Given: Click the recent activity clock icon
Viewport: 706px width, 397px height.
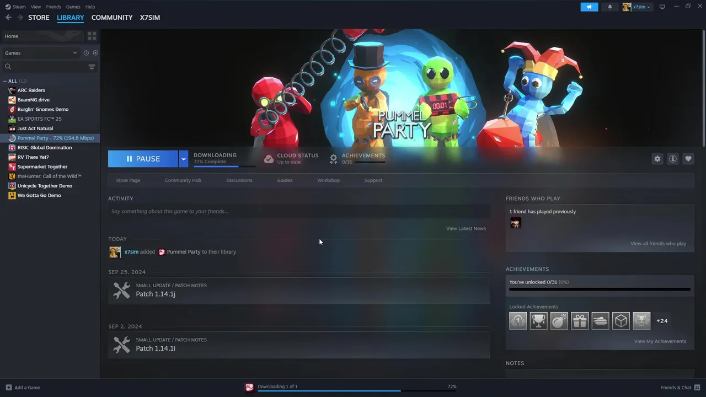Looking at the screenshot, I should coord(86,53).
